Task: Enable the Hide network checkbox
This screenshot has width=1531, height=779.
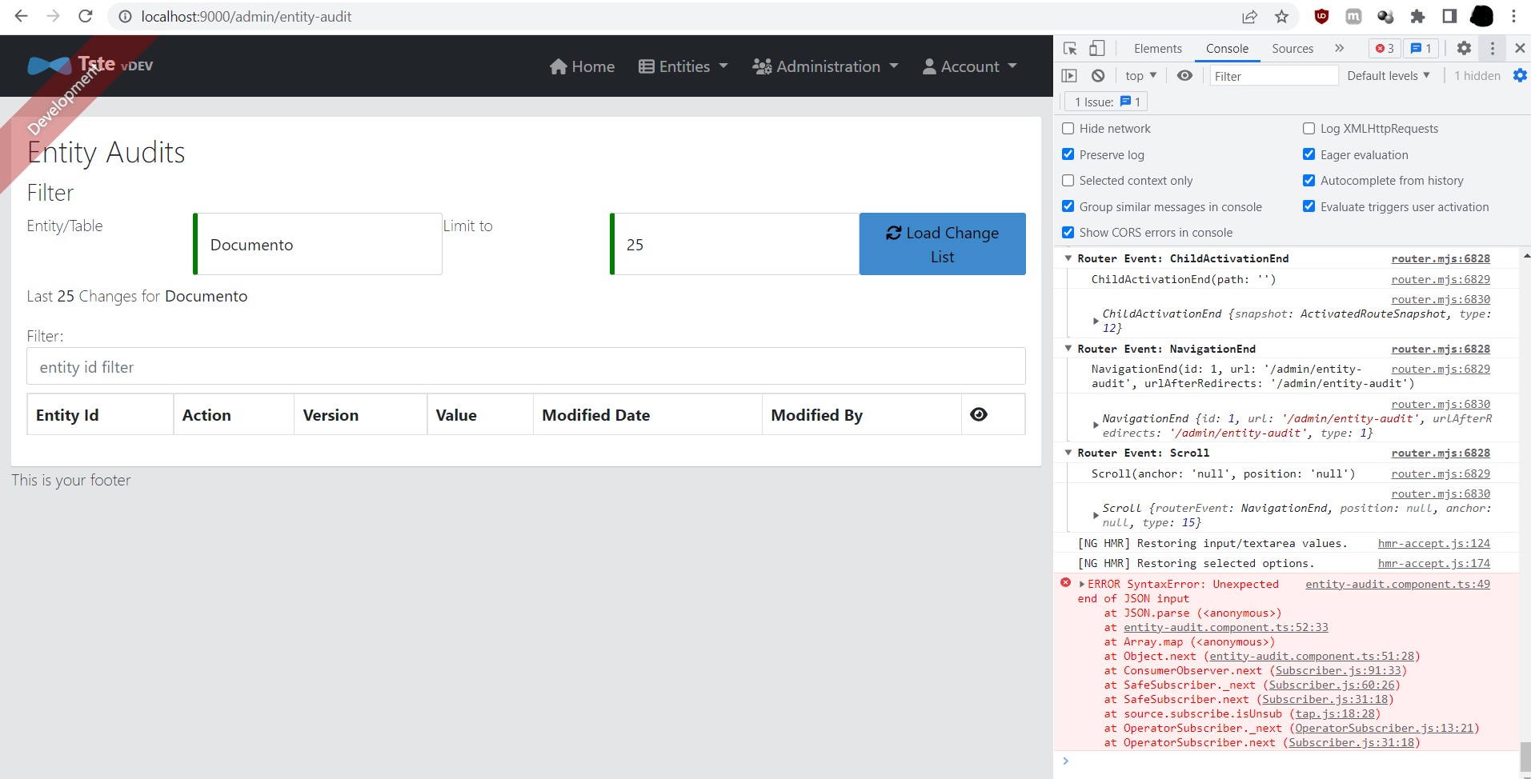Action: 1068,128
